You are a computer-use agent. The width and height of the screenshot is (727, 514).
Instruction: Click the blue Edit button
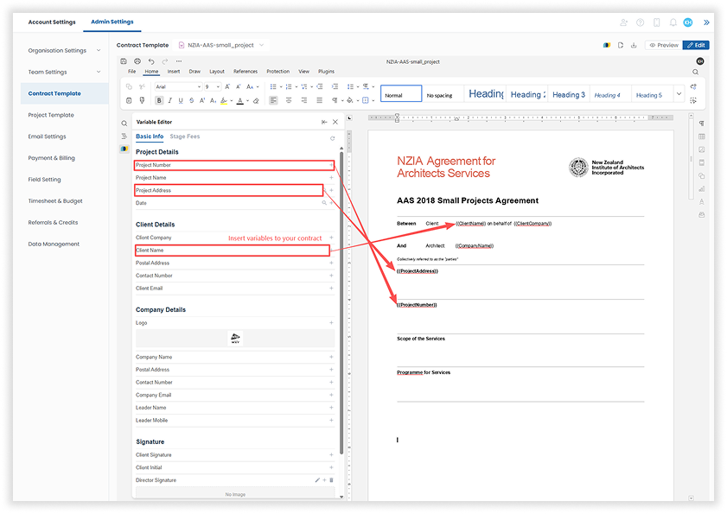click(x=696, y=45)
